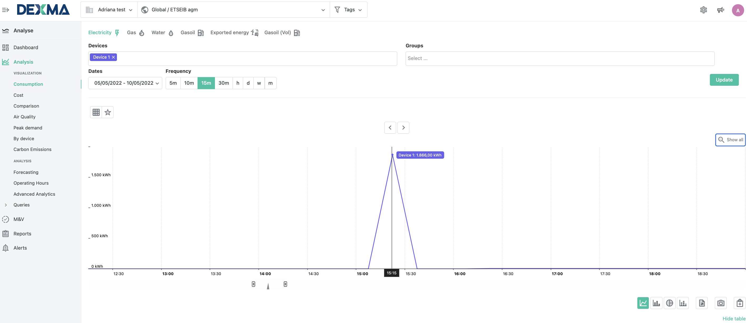The width and height of the screenshot is (747, 323).
Task: Open the Advanced Analytics page
Action: pos(34,194)
